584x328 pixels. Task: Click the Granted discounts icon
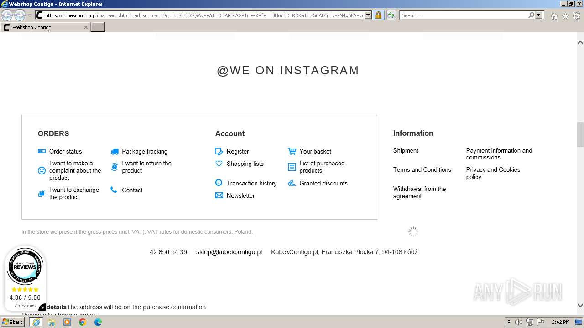(x=292, y=183)
